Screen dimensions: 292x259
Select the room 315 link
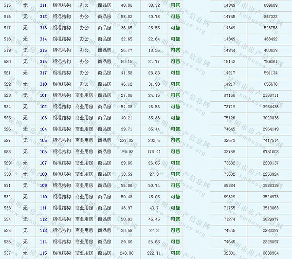(43, 51)
